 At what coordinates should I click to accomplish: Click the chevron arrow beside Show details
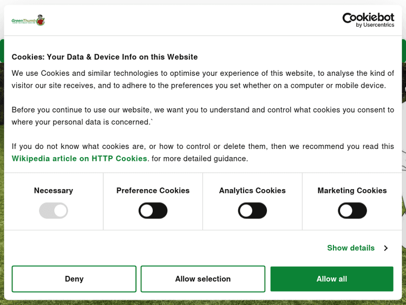pos(386,248)
